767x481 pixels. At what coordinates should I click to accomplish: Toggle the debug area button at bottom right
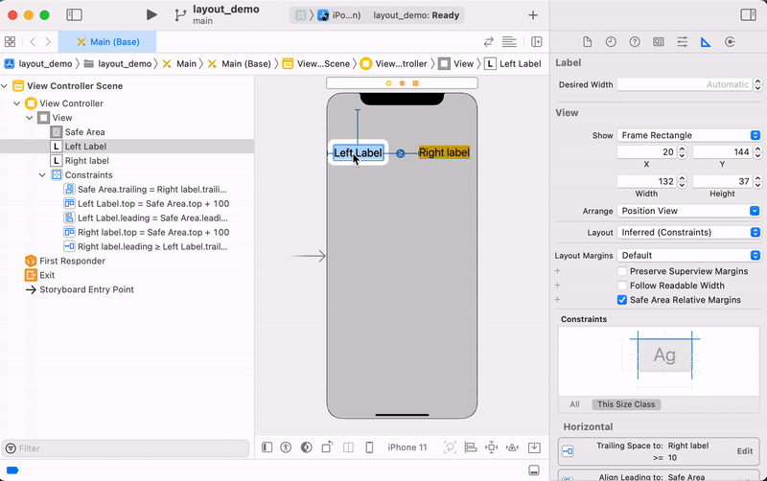(x=534, y=470)
